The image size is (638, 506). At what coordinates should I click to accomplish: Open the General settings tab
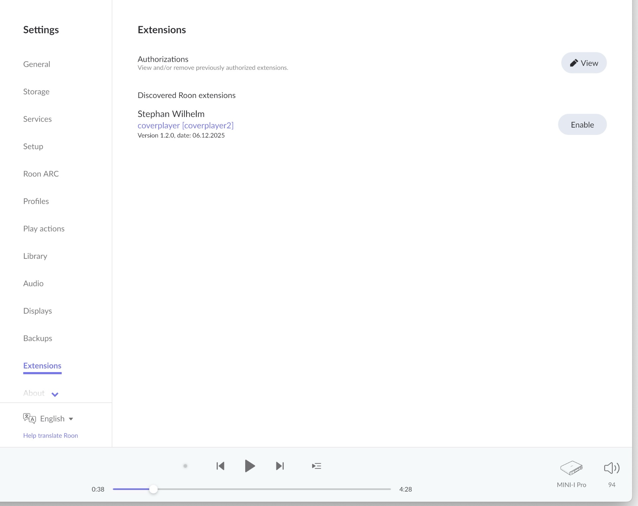[37, 64]
